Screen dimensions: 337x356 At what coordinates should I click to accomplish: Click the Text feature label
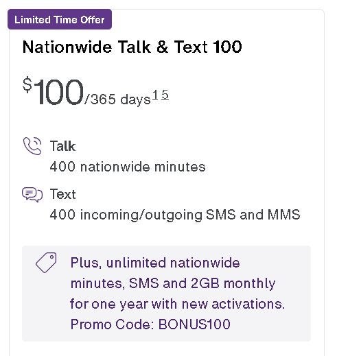pos(62,194)
